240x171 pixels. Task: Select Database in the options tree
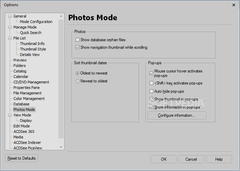pyautogui.click(x=21, y=104)
